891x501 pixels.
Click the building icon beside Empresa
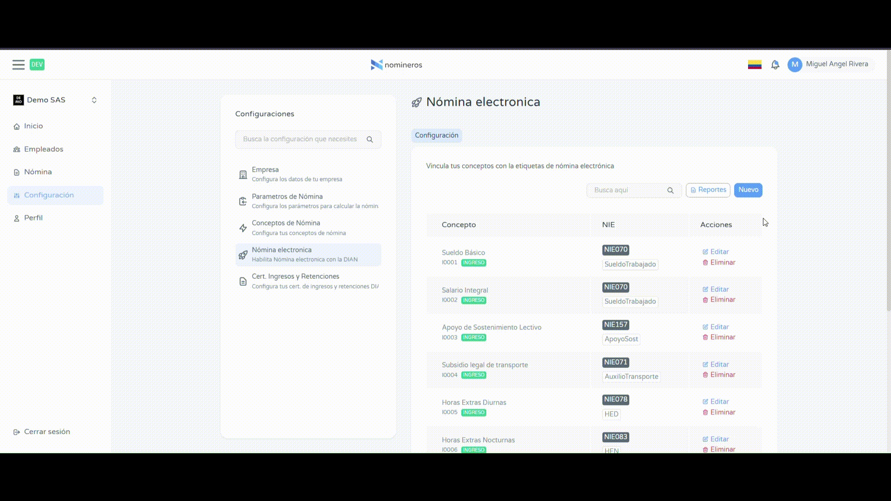(x=243, y=175)
